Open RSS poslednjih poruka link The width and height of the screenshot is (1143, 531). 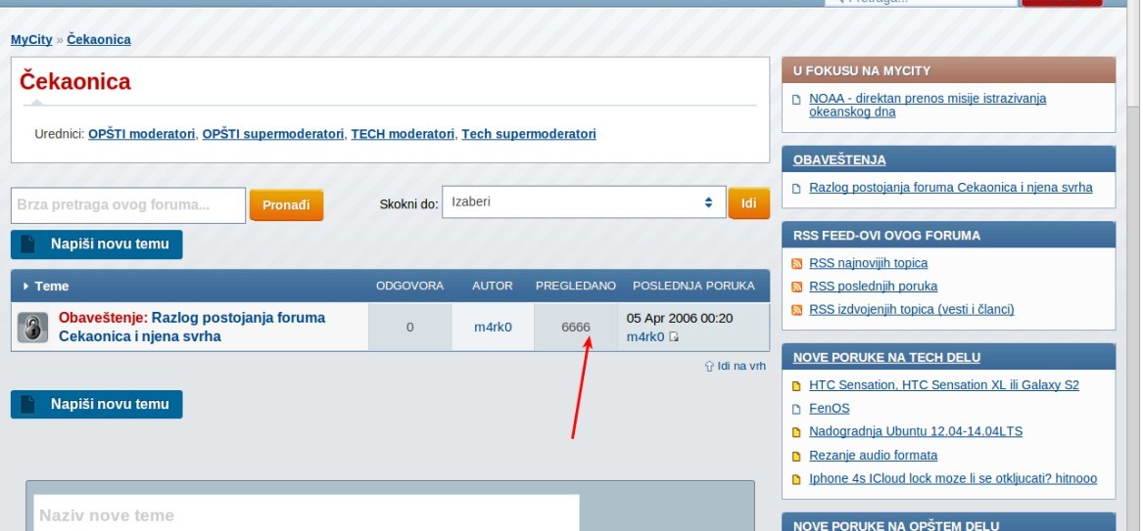point(874,287)
